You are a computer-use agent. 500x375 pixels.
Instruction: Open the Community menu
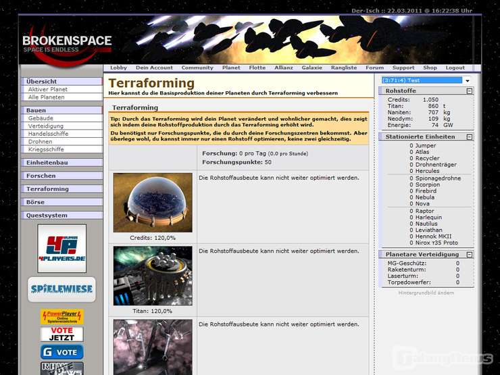[197, 68]
